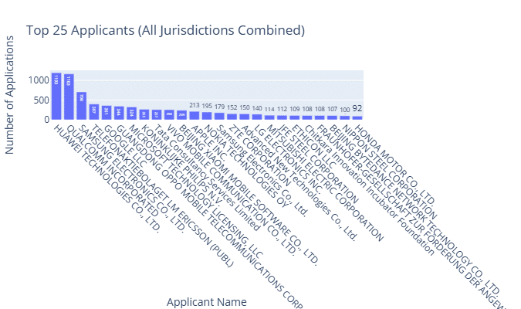Select the Qualcomm Incorporated bar
The width and height of the screenshot is (521, 309).
click(69, 97)
